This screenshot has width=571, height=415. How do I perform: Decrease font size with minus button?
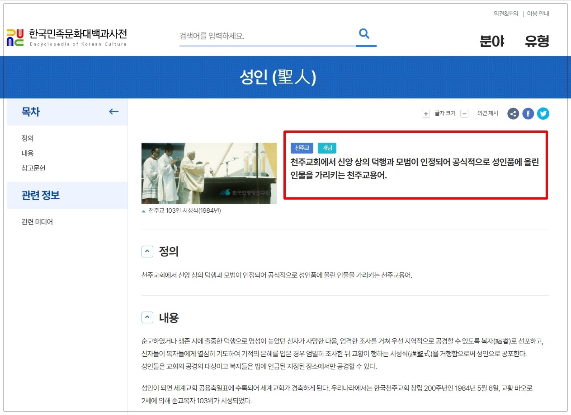[464, 114]
